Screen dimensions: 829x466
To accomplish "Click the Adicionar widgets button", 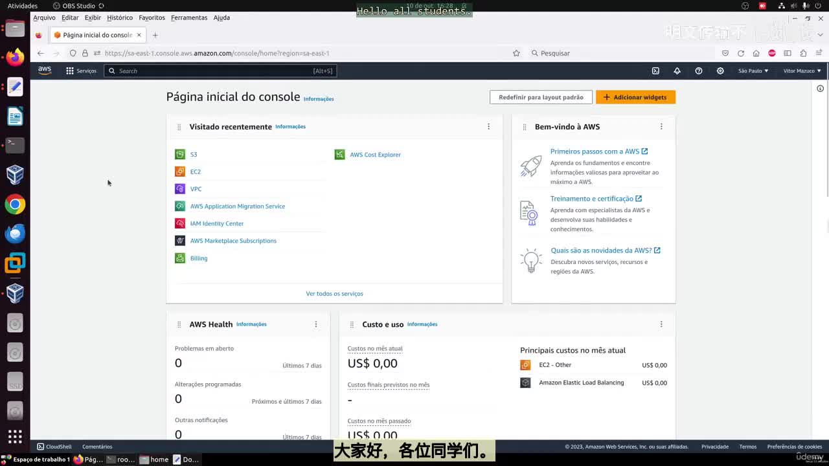I will pos(635,97).
